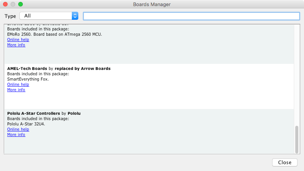Focus the boards search field

[191, 16]
